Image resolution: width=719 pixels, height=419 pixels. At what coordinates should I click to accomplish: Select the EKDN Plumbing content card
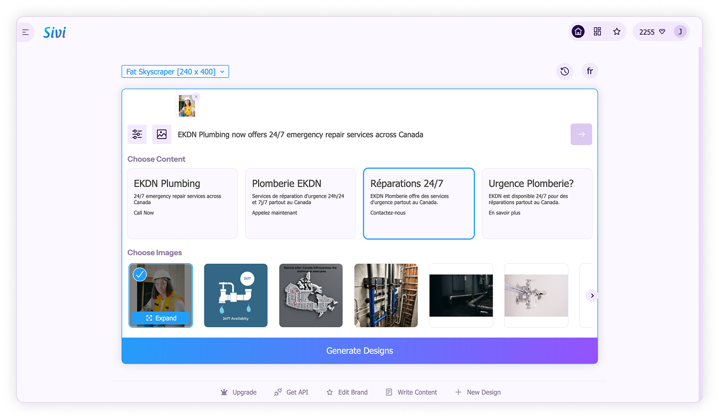182,204
